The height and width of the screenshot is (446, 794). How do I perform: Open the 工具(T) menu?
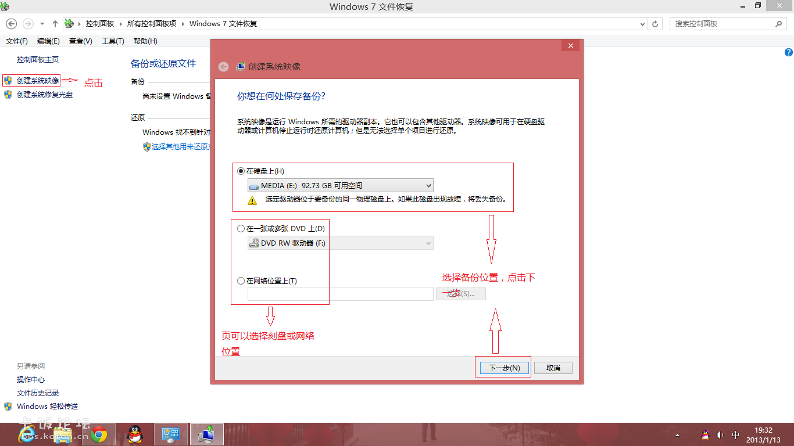coord(113,41)
